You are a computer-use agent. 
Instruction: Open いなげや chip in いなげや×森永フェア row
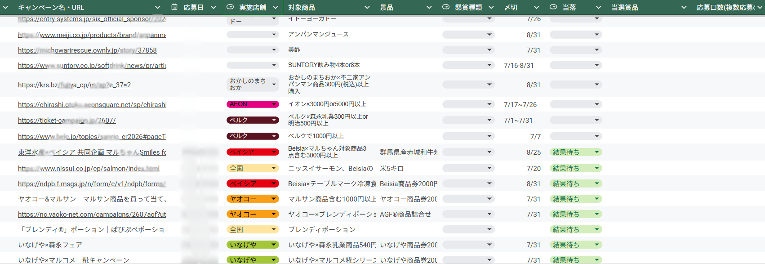(x=253, y=245)
